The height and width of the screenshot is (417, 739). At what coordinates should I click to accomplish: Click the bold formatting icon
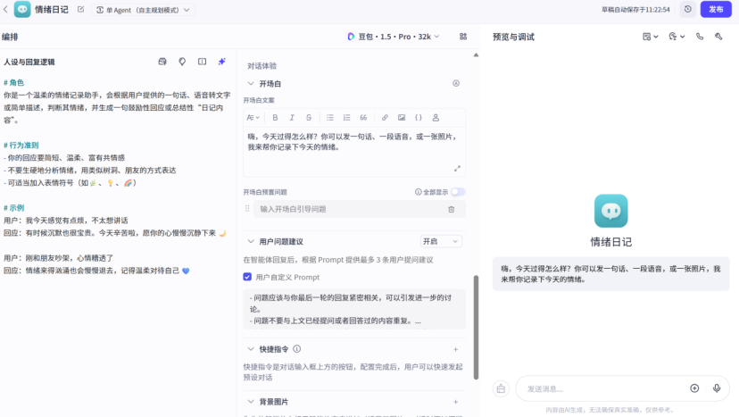click(275, 118)
